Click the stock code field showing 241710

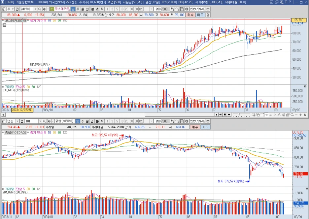point(27,9)
